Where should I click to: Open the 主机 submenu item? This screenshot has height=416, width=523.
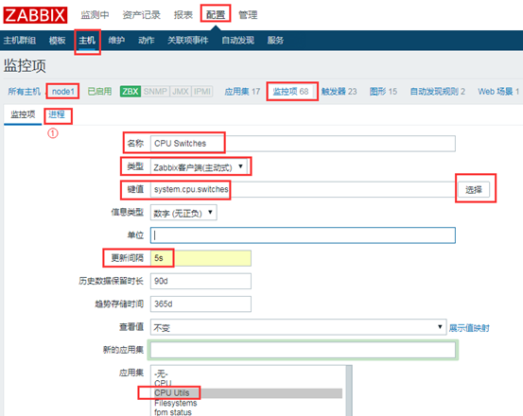point(87,41)
